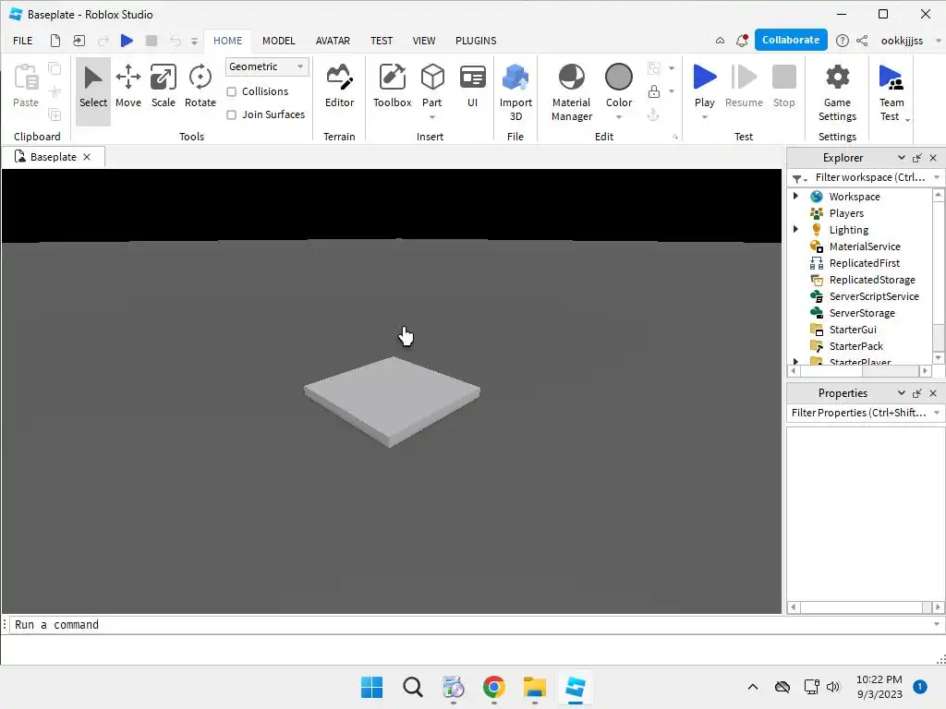
Task: Click the new file icon in quick access bar
Action: pyautogui.click(x=55, y=41)
